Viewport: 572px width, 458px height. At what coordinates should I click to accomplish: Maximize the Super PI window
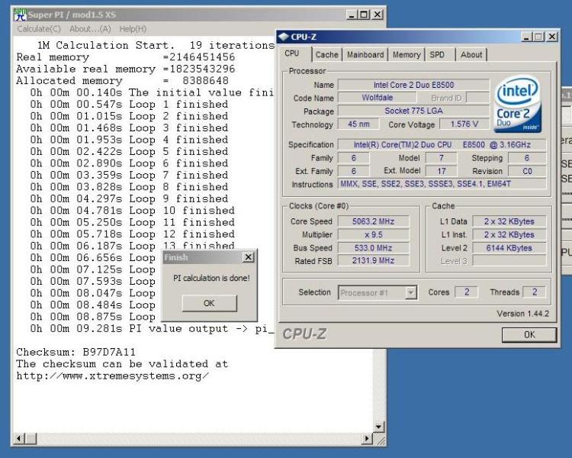click(364, 15)
